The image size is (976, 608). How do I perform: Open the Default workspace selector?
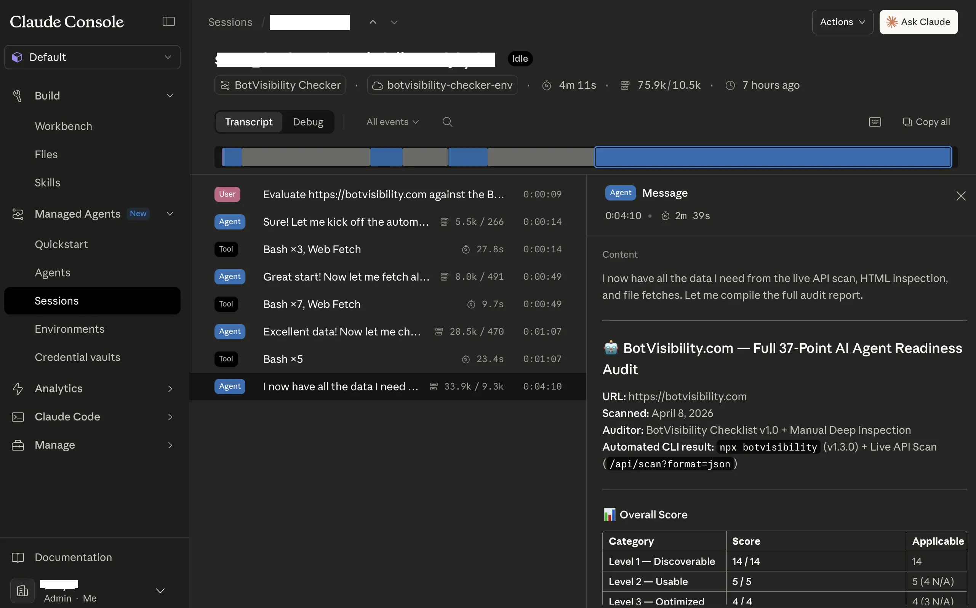pos(92,57)
